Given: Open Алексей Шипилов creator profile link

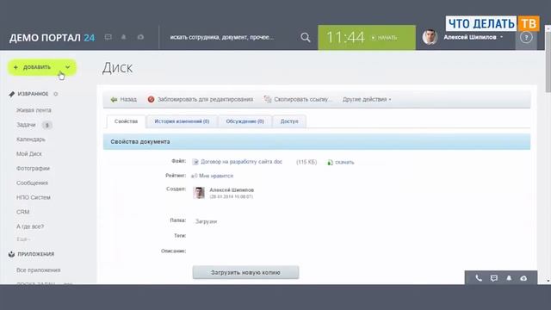Looking at the screenshot, I should point(232,190).
